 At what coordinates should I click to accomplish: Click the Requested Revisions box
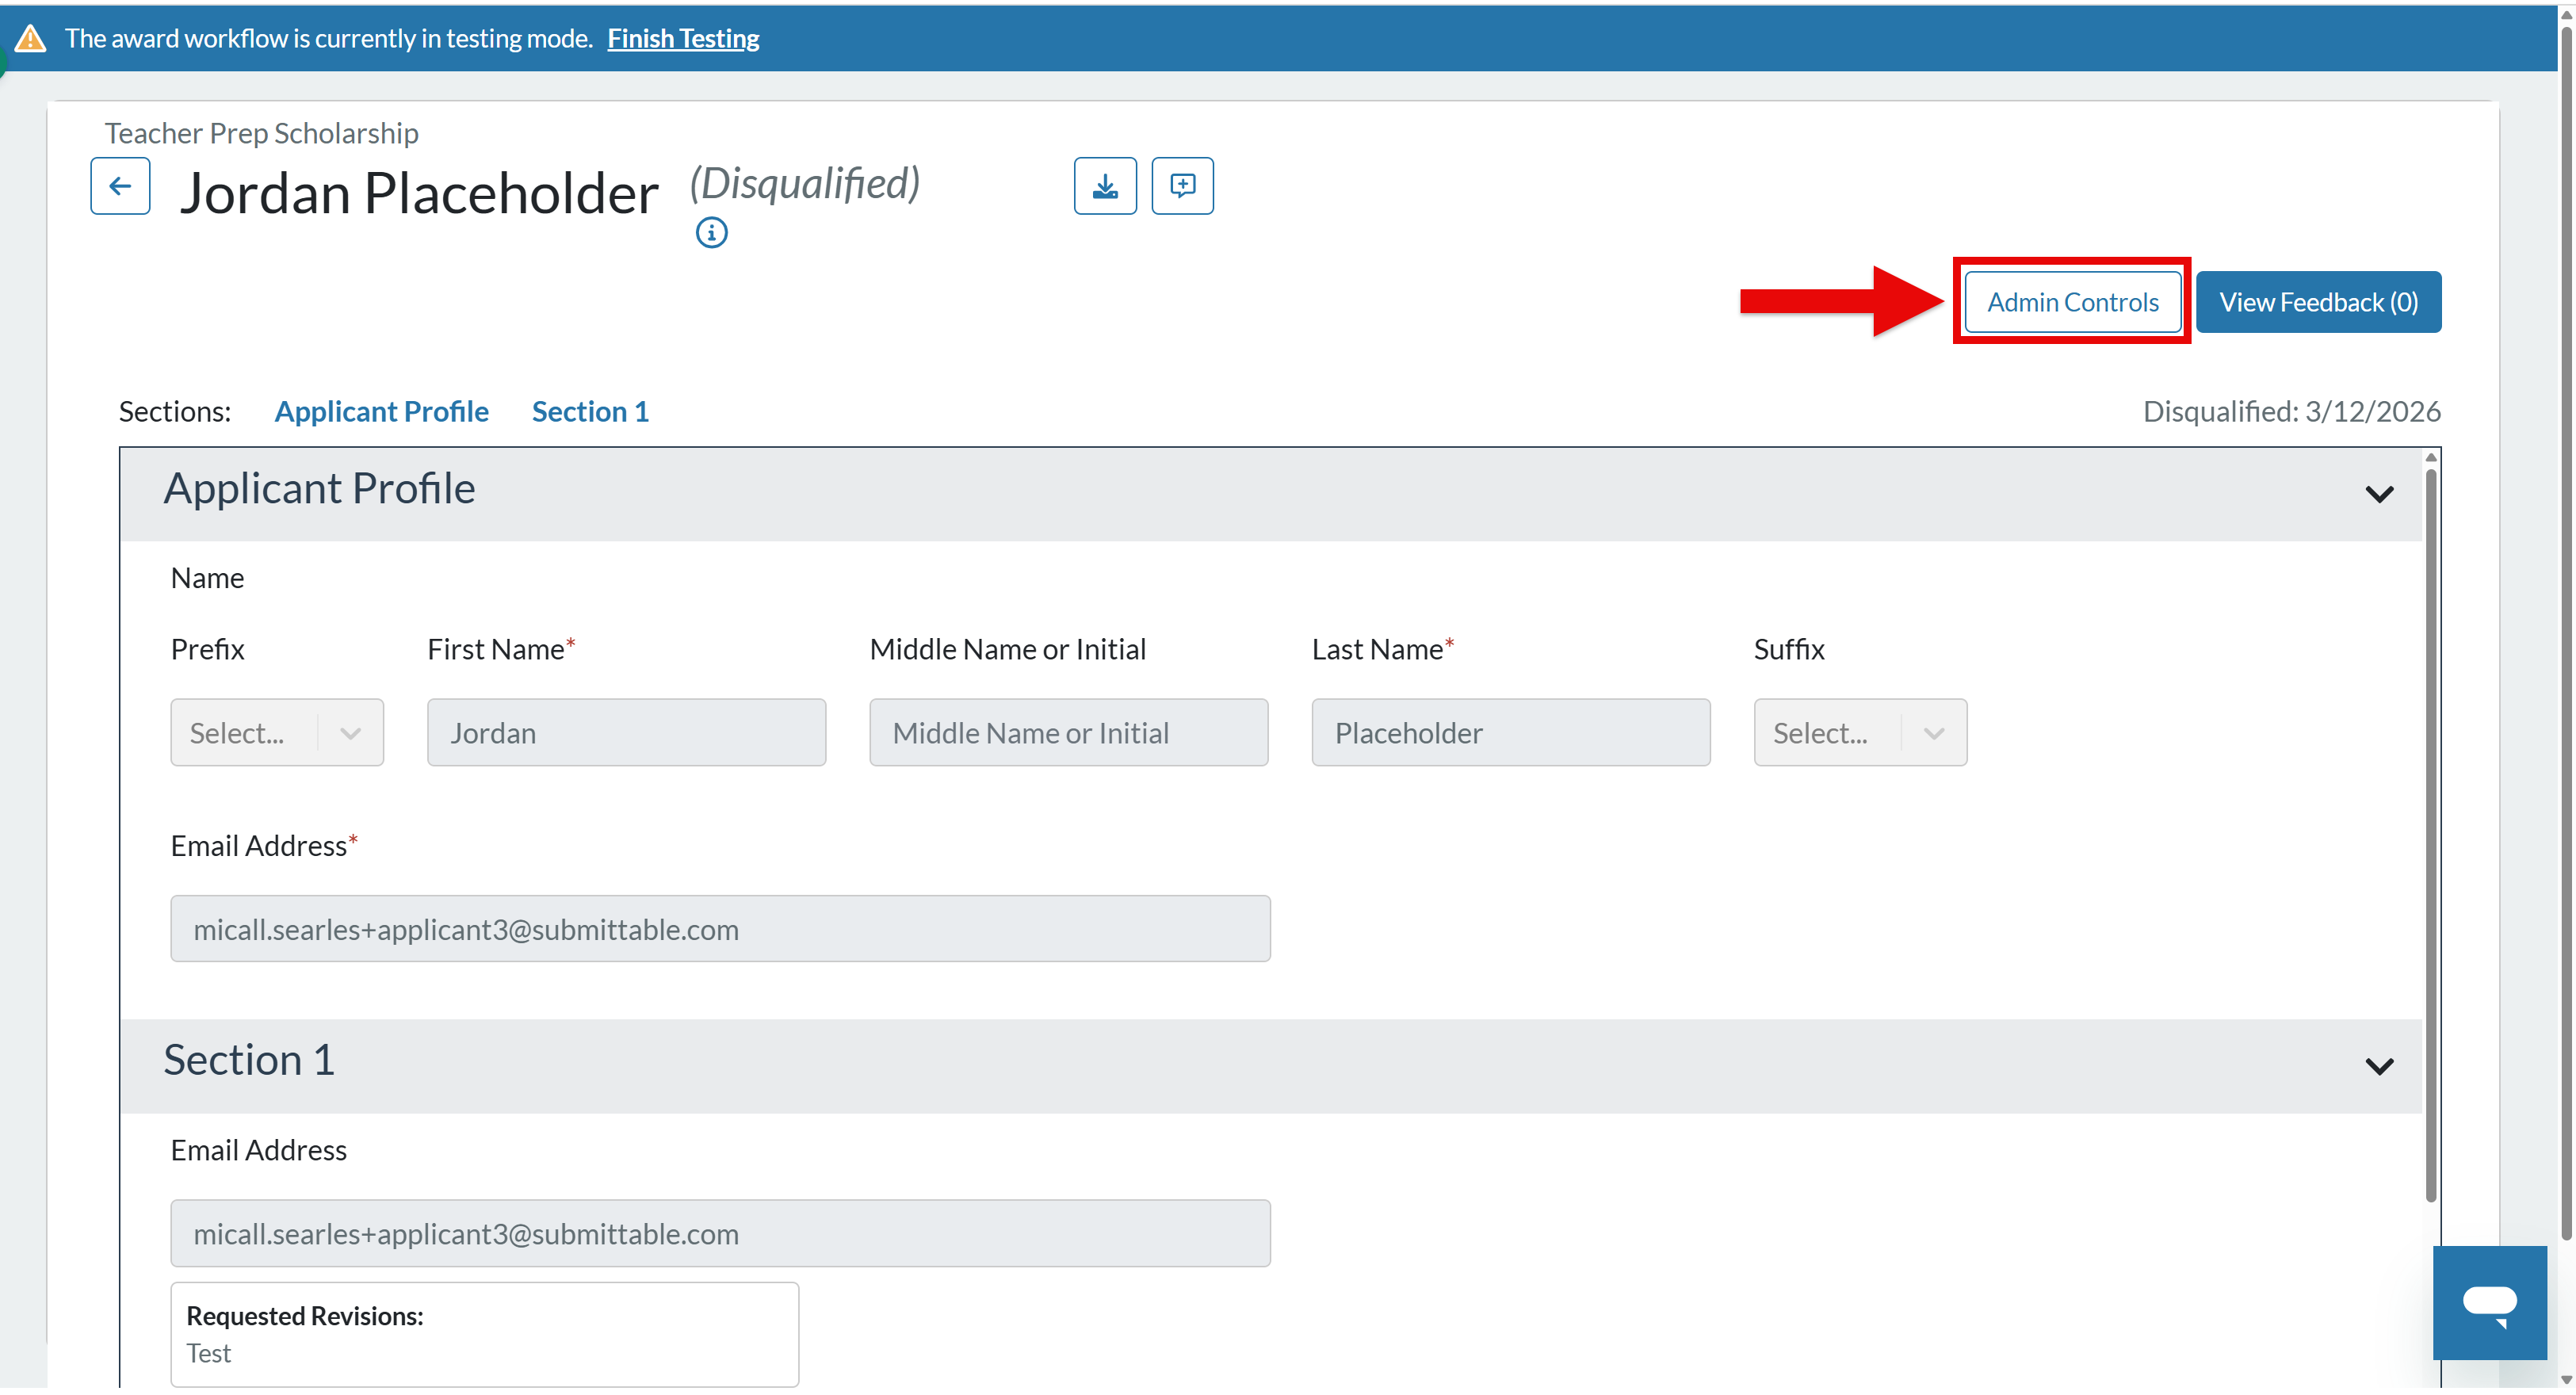tap(484, 1335)
